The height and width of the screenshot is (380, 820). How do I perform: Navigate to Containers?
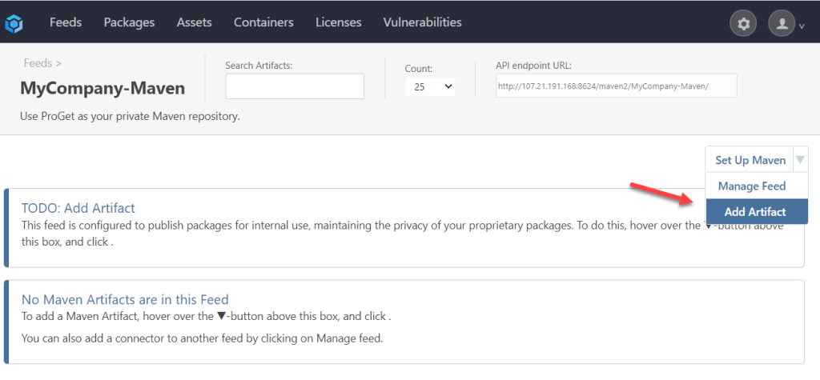point(263,22)
